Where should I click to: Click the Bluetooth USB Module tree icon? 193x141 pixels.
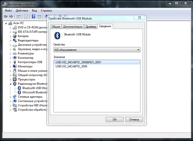(x=19, y=88)
